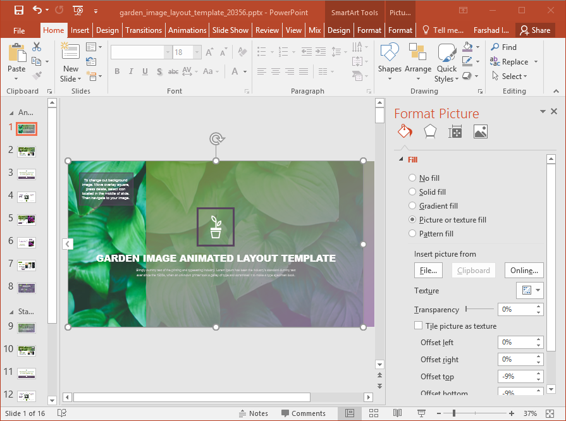Click the Format Painter brush icon

pos(37,76)
